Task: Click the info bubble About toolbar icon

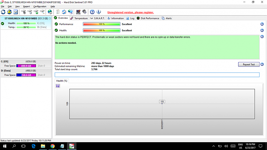Action: pos(98,12)
